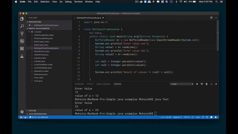Image resolution: width=238 pixels, height=134 pixels.
Task: Expand the Outline section
Action: coord(32,111)
